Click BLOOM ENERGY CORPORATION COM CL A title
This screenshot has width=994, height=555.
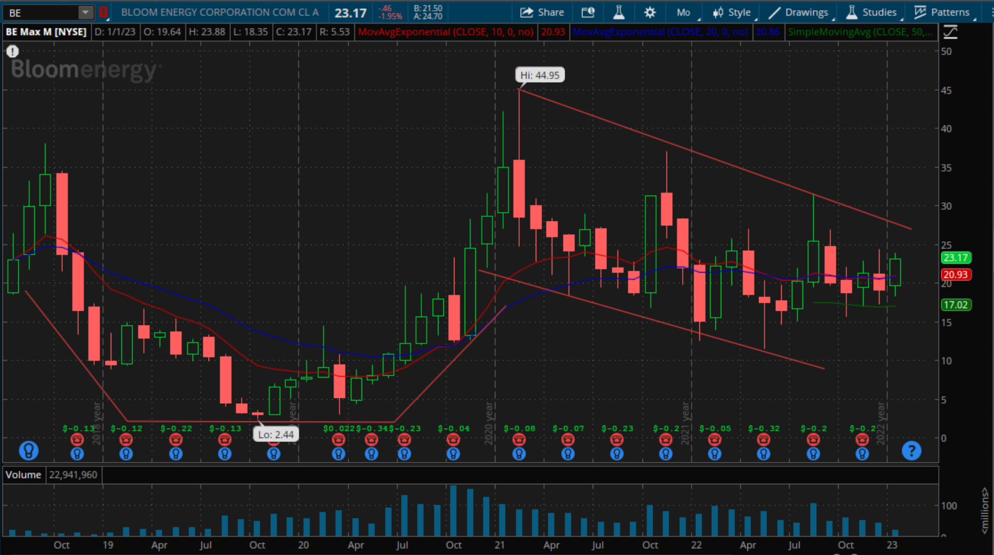[220, 12]
